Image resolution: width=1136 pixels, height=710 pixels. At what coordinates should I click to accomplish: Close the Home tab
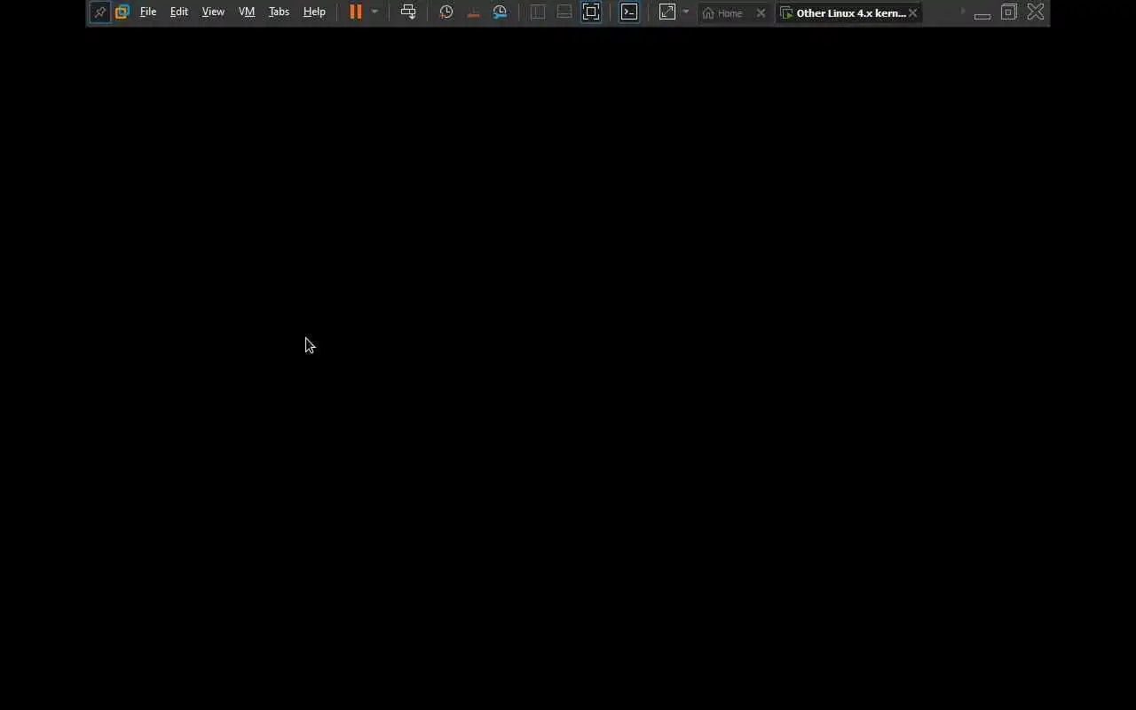(x=761, y=13)
